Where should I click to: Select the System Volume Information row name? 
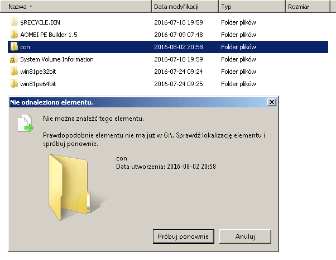coord(57,59)
